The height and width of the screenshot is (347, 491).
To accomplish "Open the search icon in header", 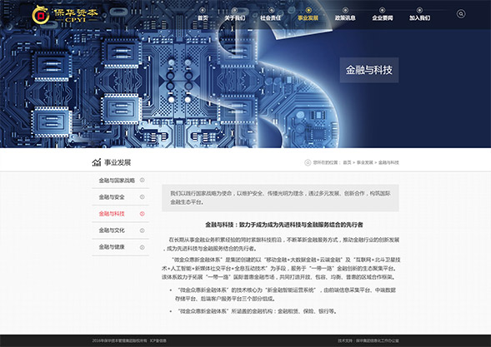I will [461, 14].
